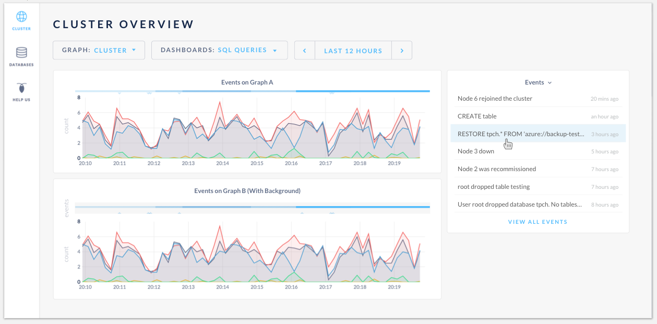Open the Databases icon in sidebar
This screenshot has width=657, height=324.
21,53
